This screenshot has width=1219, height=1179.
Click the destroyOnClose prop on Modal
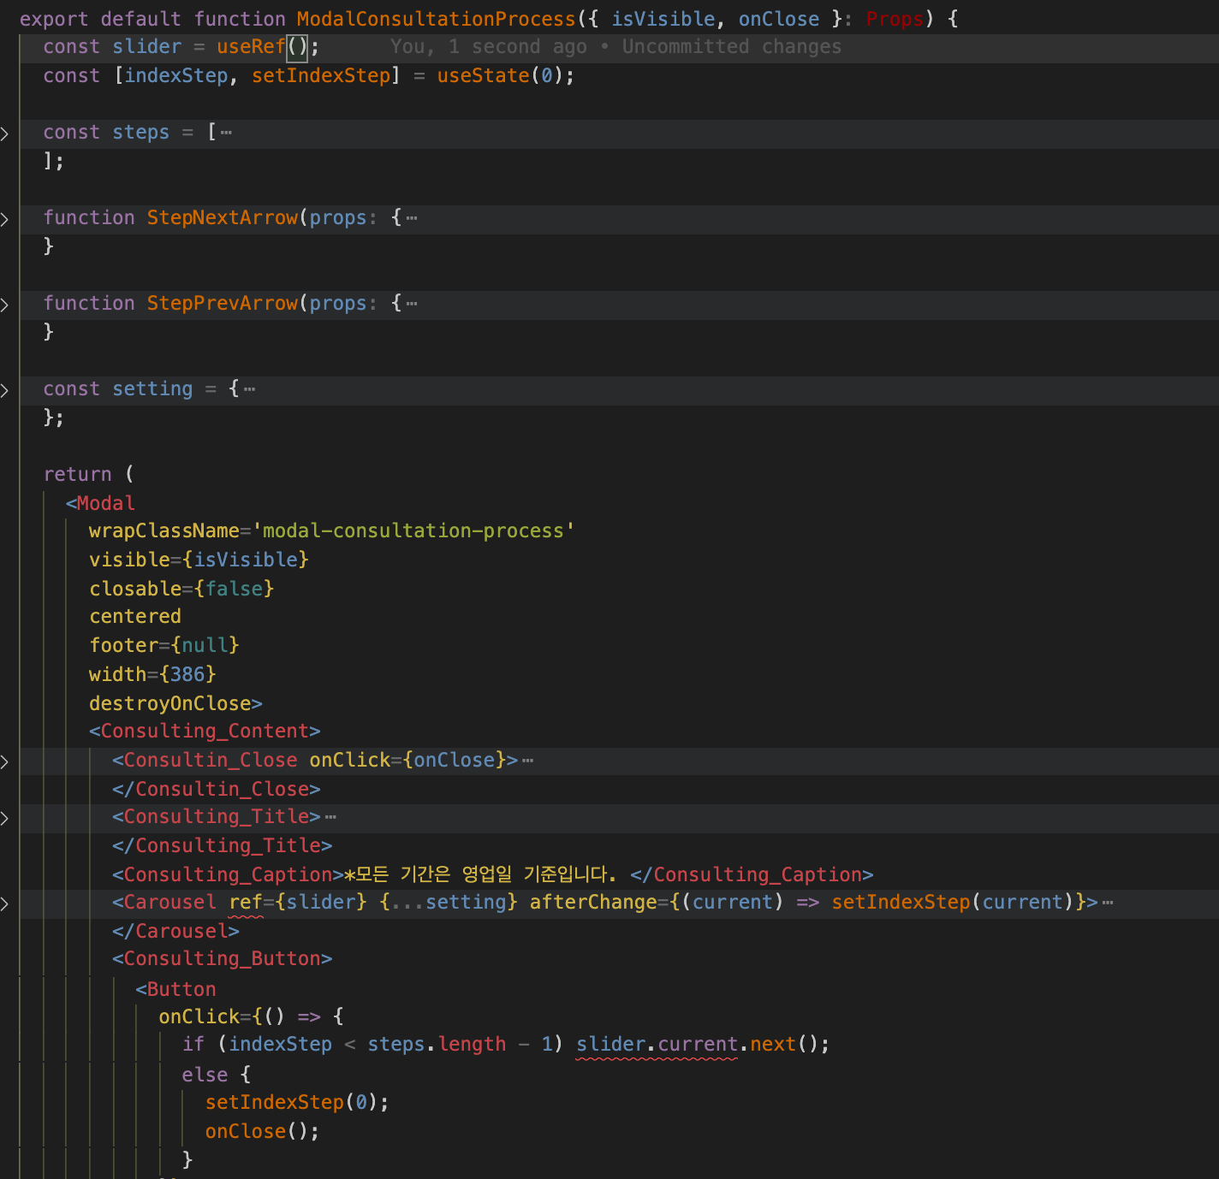171,702
